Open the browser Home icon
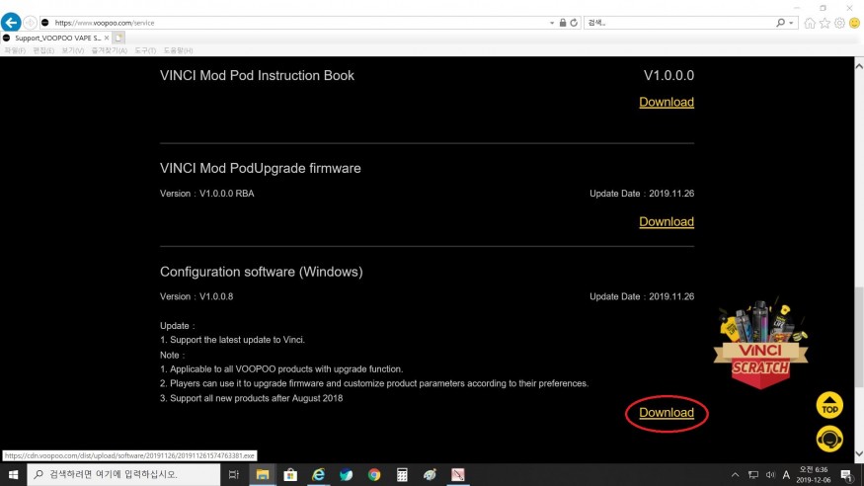The width and height of the screenshot is (864, 486). [810, 23]
